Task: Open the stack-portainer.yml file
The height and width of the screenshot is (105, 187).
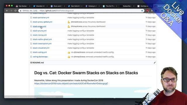Action: [41, 17]
